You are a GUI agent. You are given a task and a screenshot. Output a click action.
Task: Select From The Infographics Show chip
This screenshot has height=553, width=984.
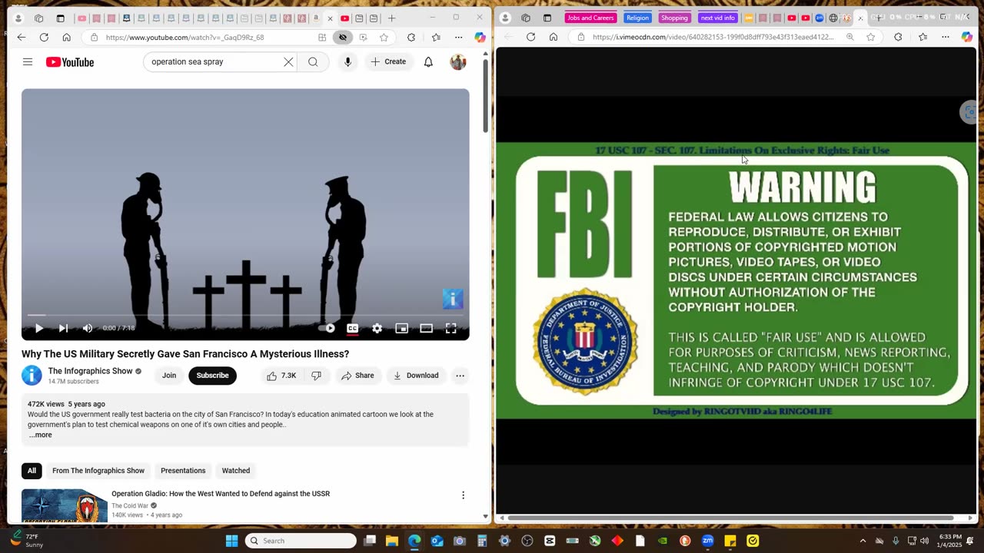pos(98,471)
